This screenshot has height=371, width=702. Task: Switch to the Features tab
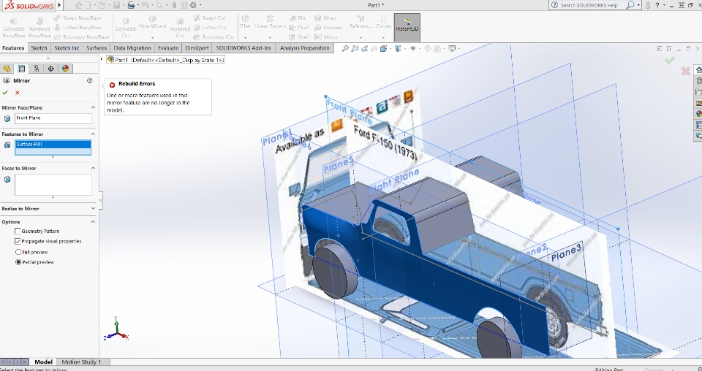(x=13, y=48)
